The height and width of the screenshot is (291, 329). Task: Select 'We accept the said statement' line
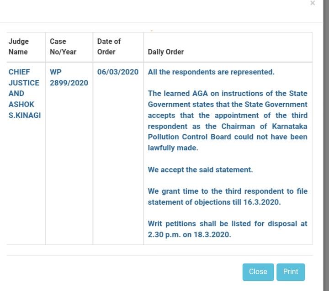coord(200,169)
